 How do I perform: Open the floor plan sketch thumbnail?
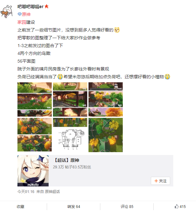(x=70, y=139)
